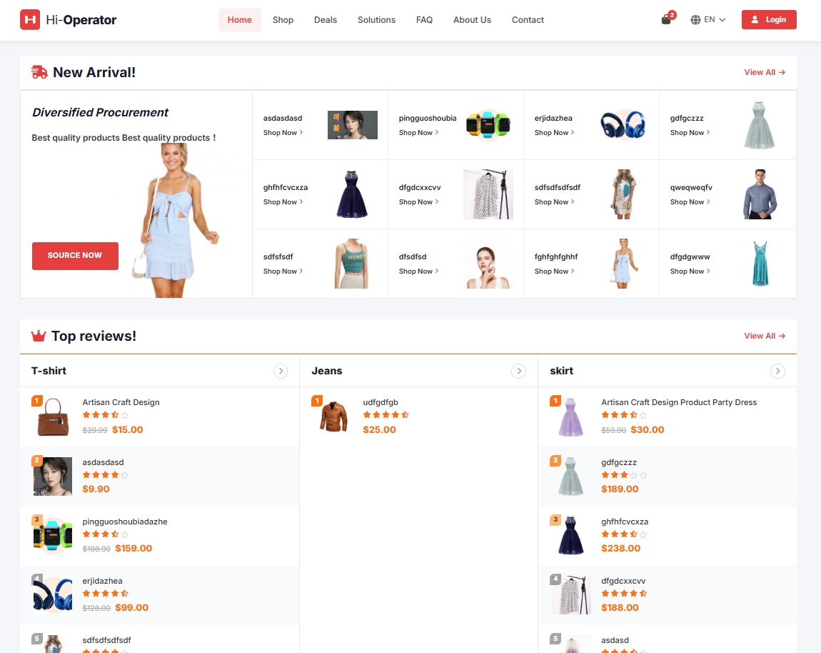This screenshot has width=821, height=653.
Task: Click View All in New Arrival
Action: [764, 72]
